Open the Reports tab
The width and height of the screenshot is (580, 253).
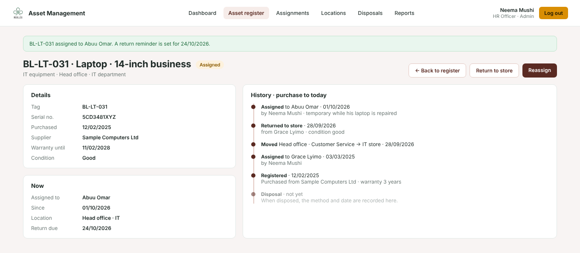click(404, 13)
